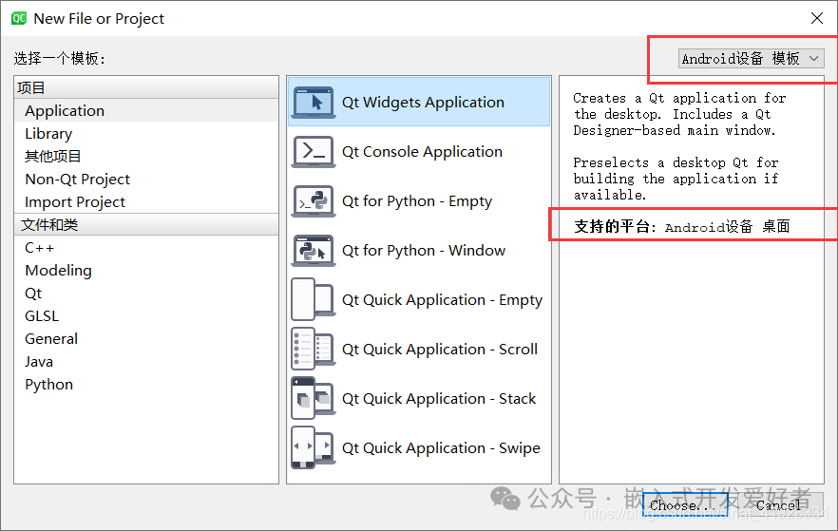Choose Qt for Python - Empty label
The height and width of the screenshot is (531, 838).
click(417, 201)
